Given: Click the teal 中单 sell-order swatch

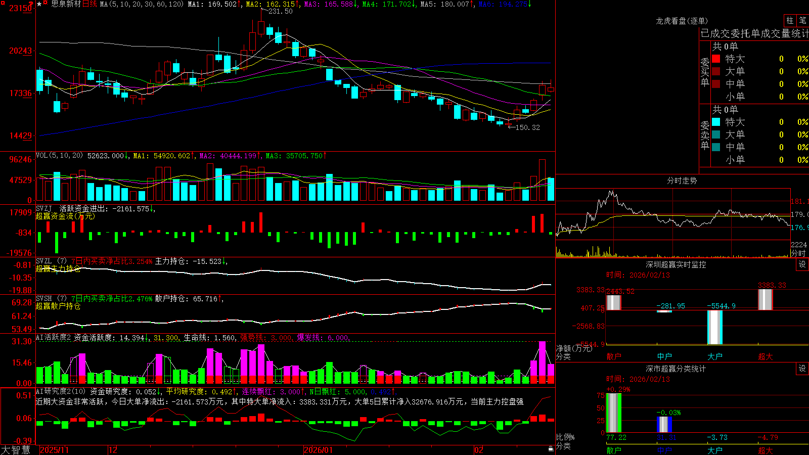Looking at the screenshot, I should (x=716, y=147).
